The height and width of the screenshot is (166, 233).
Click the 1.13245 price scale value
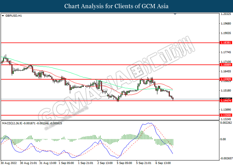pyautogui.click(x=226, y=119)
